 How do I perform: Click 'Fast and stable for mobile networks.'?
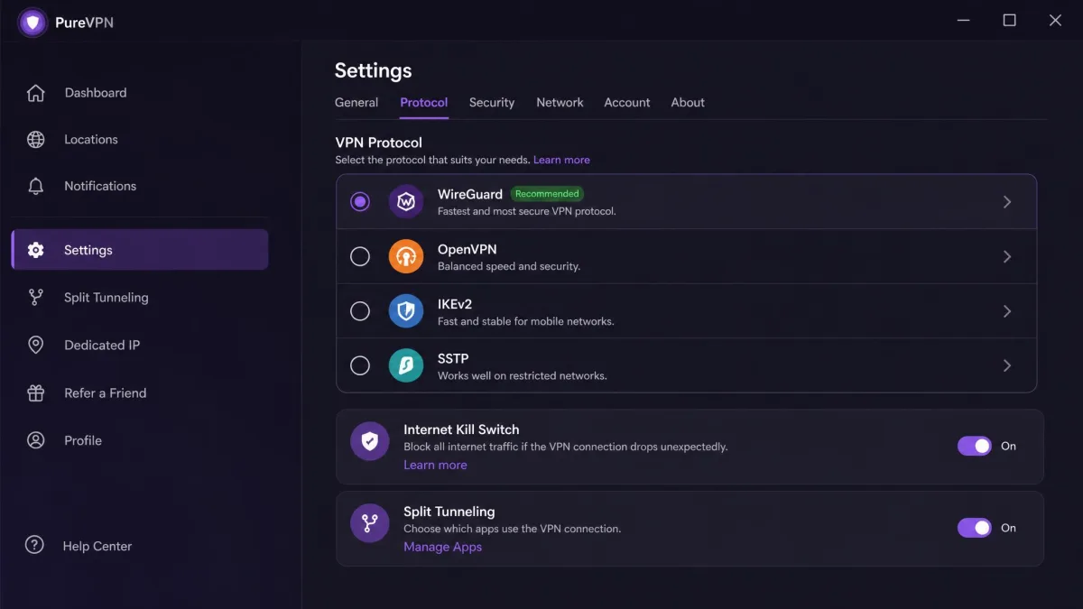click(x=526, y=321)
